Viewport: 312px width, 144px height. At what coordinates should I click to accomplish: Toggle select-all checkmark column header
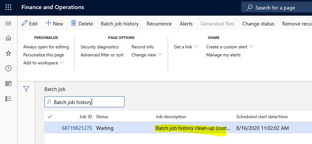pos(50,116)
